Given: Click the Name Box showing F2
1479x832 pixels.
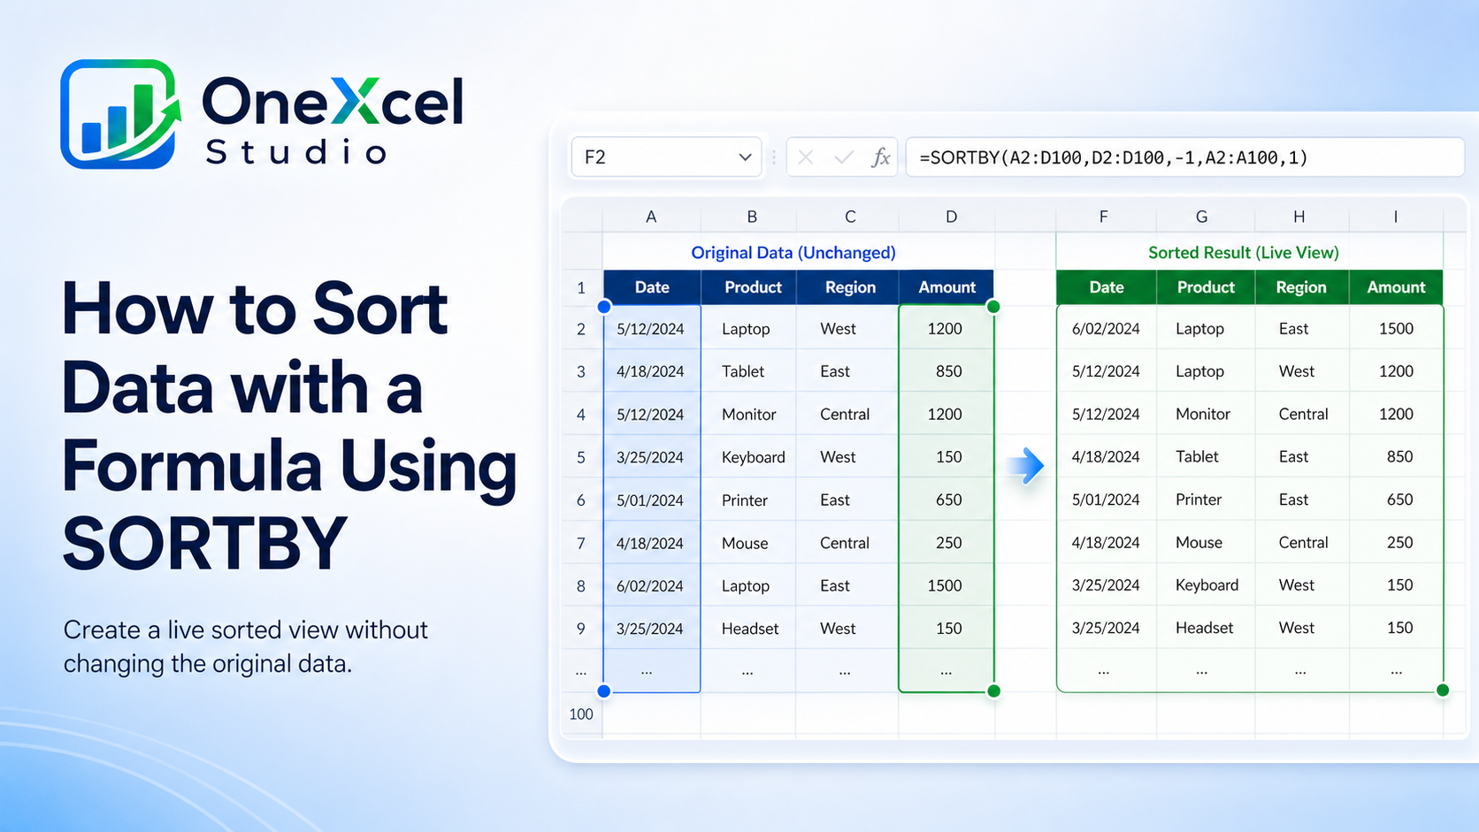Looking at the screenshot, I should click(x=667, y=157).
